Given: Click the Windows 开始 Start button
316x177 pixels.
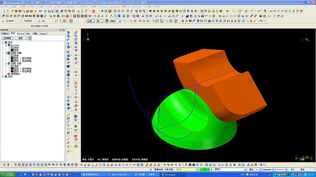Looking at the screenshot, I should [x=7, y=175].
